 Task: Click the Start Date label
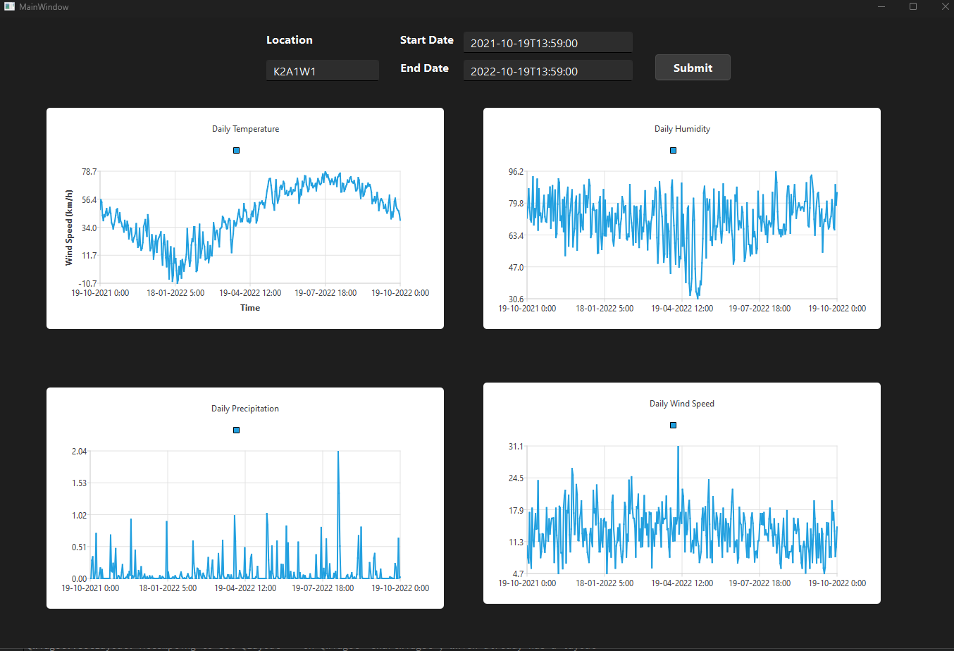[427, 40]
